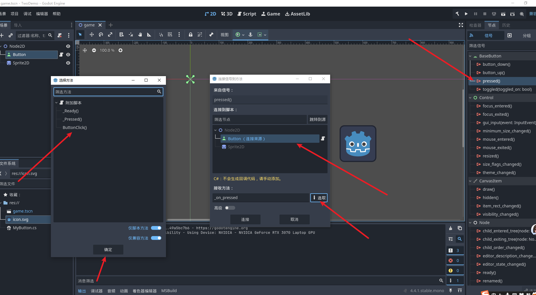Run the project with play button
This screenshot has height=295, width=536.
click(466, 14)
